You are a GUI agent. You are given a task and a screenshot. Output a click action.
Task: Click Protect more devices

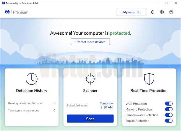click(x=90, y=42)
